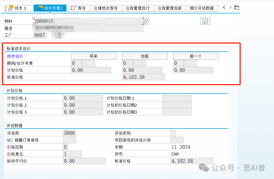This screenshot has height=179, width=274.
Task: Click the 移动平均价 input field
Action: tap(84, 161)
